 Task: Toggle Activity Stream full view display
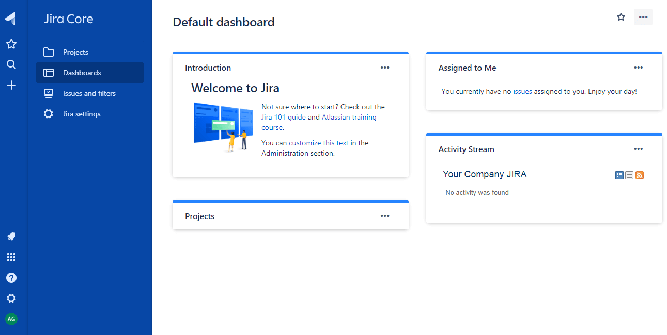[x=619, y=175]
